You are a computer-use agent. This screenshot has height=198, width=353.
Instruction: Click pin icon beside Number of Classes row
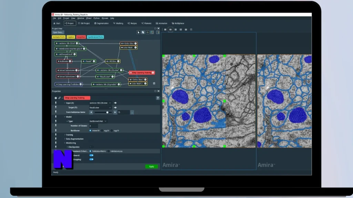[x=56, y=125]
